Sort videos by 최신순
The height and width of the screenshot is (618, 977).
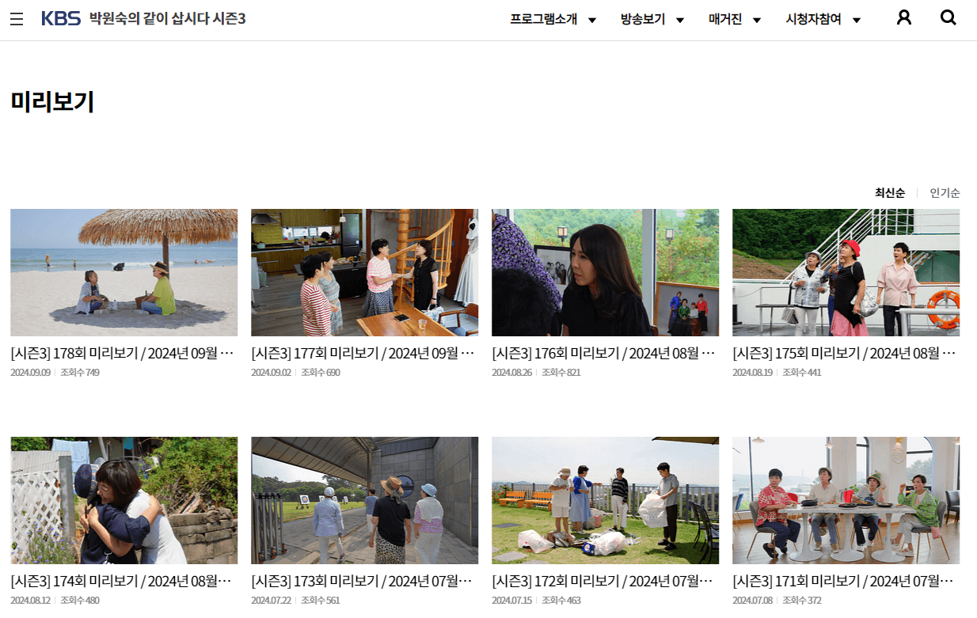click(889, 193)
